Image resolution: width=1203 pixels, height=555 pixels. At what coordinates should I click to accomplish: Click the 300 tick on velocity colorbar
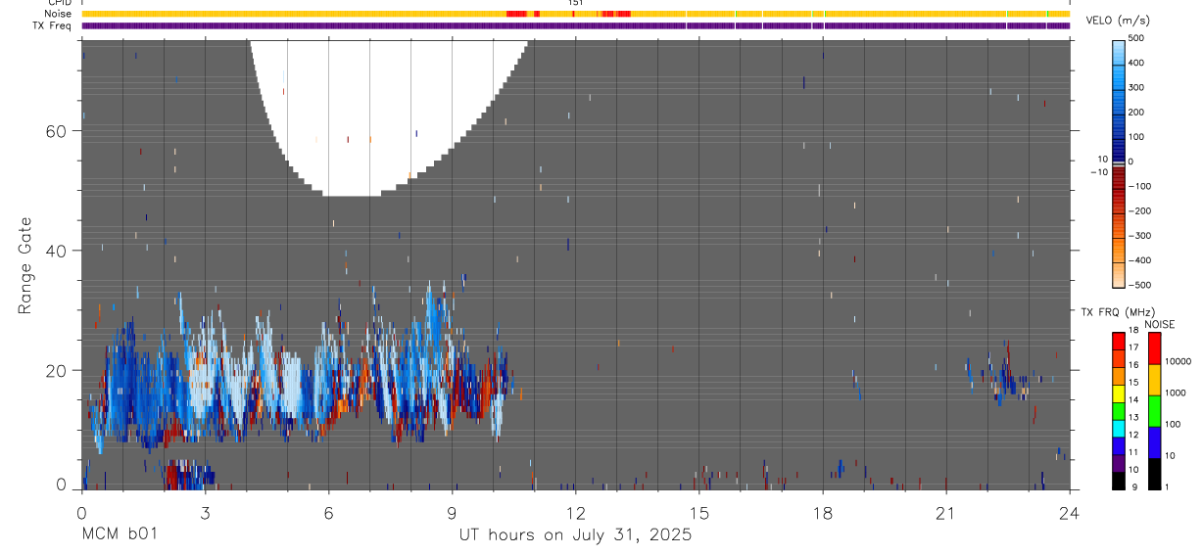pyautogui.click(x=1136, y=87)
